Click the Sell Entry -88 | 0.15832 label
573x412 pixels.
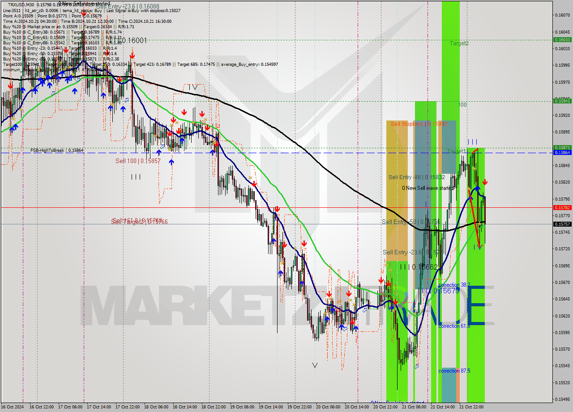tap(417, 177)
